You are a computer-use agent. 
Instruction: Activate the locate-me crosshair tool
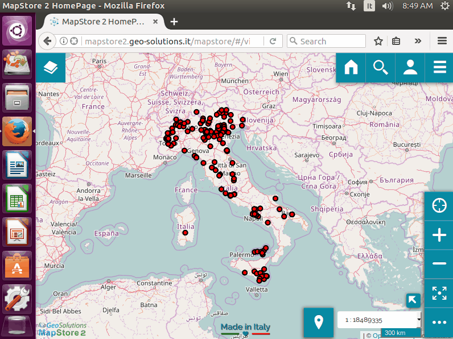439,205
